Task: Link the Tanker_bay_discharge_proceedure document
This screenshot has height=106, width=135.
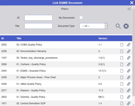Action: pos(129,58)
